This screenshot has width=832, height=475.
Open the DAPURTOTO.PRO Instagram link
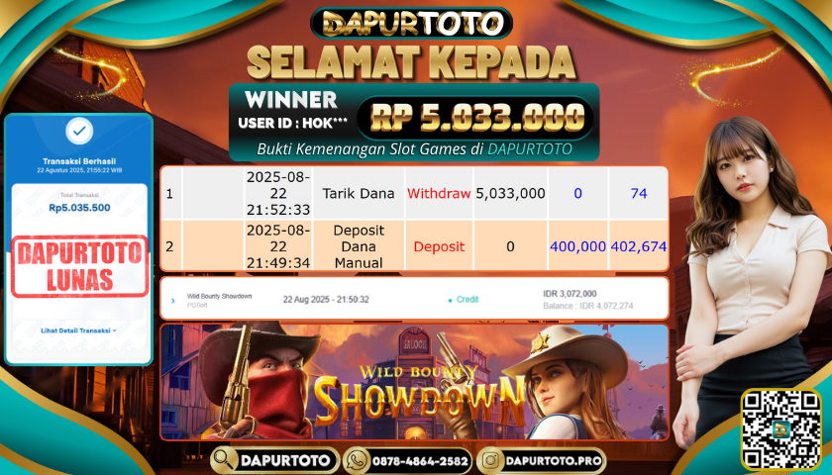point(541,461)
